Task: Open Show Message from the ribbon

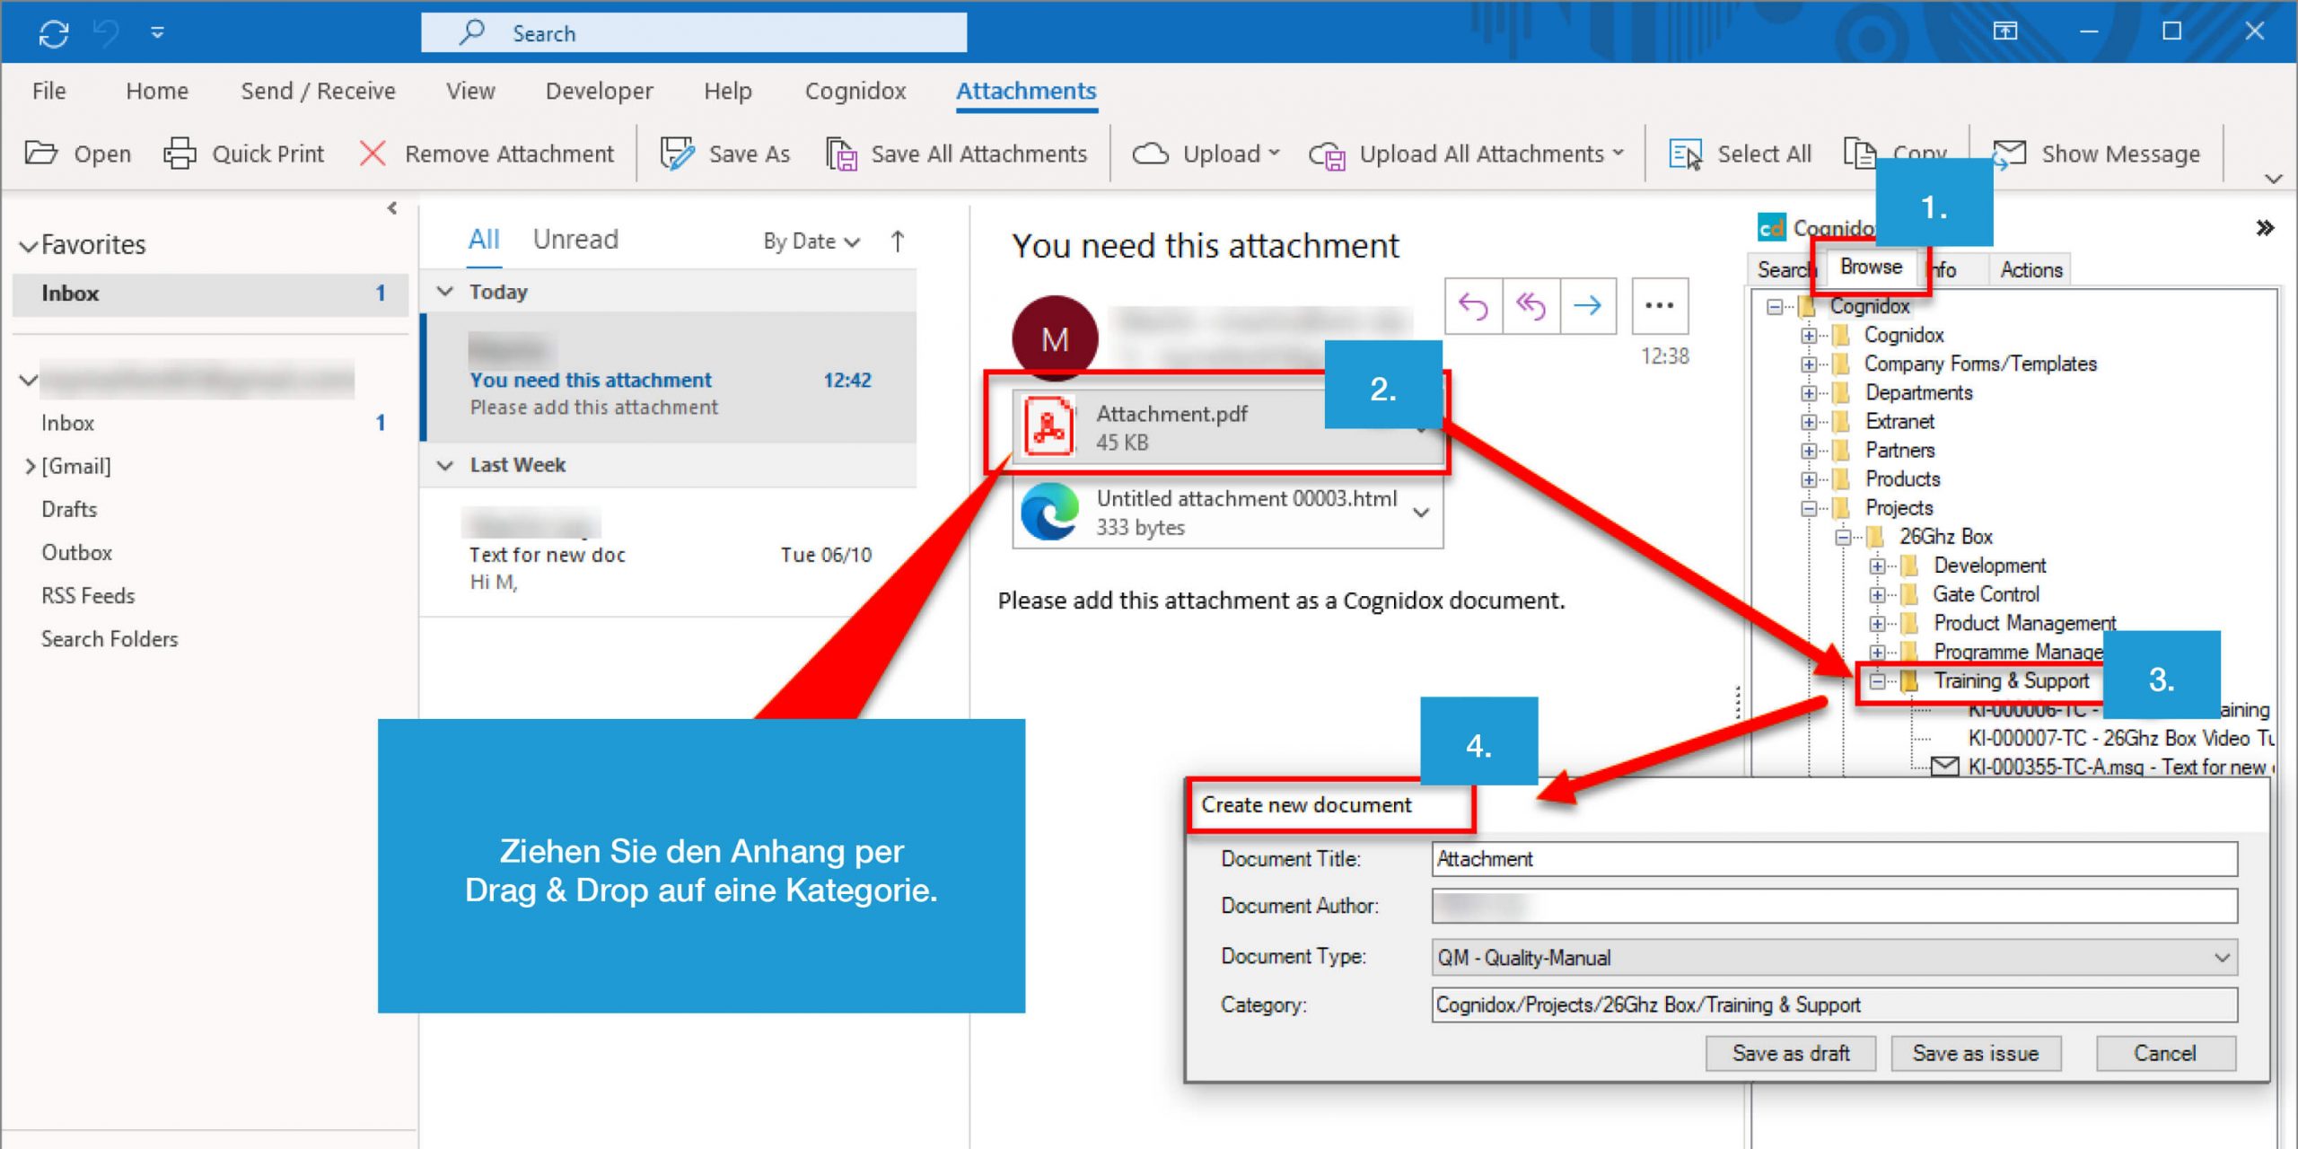Action: (2010, 153)
